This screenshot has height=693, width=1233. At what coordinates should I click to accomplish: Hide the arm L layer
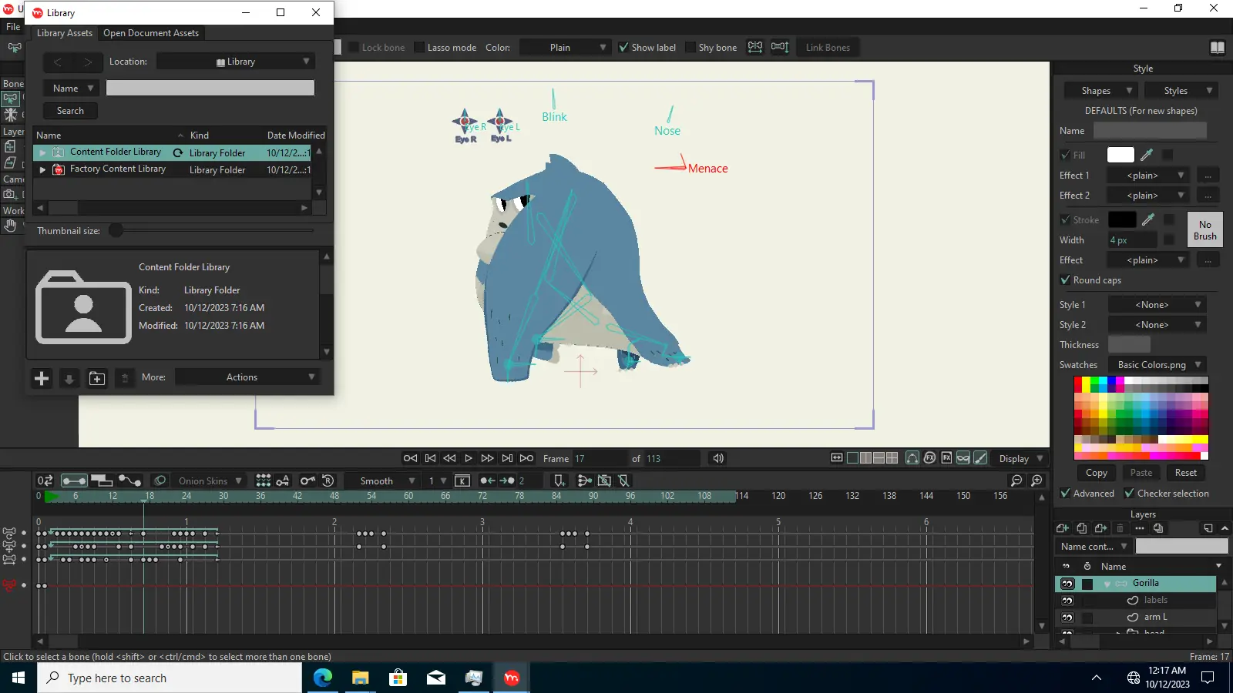pyautogui.click(x=1067, y=618)
